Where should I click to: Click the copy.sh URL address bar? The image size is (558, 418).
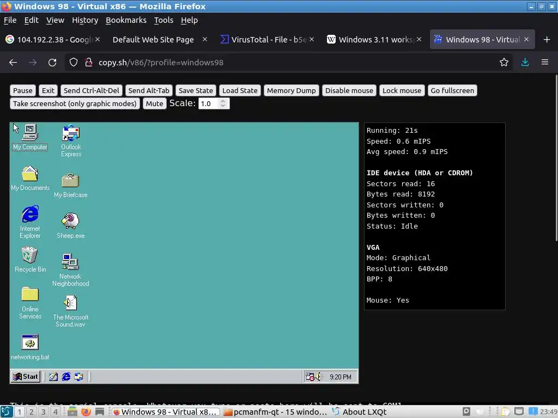point(288,63)
